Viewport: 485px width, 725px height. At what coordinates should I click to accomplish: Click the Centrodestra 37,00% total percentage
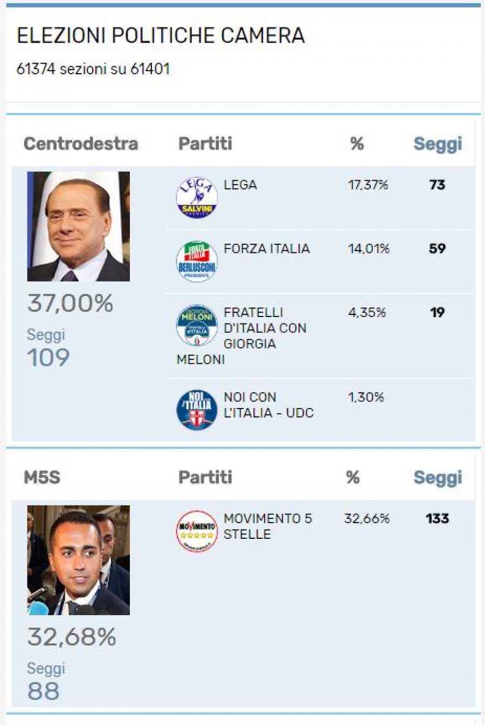tap(71, 304)
